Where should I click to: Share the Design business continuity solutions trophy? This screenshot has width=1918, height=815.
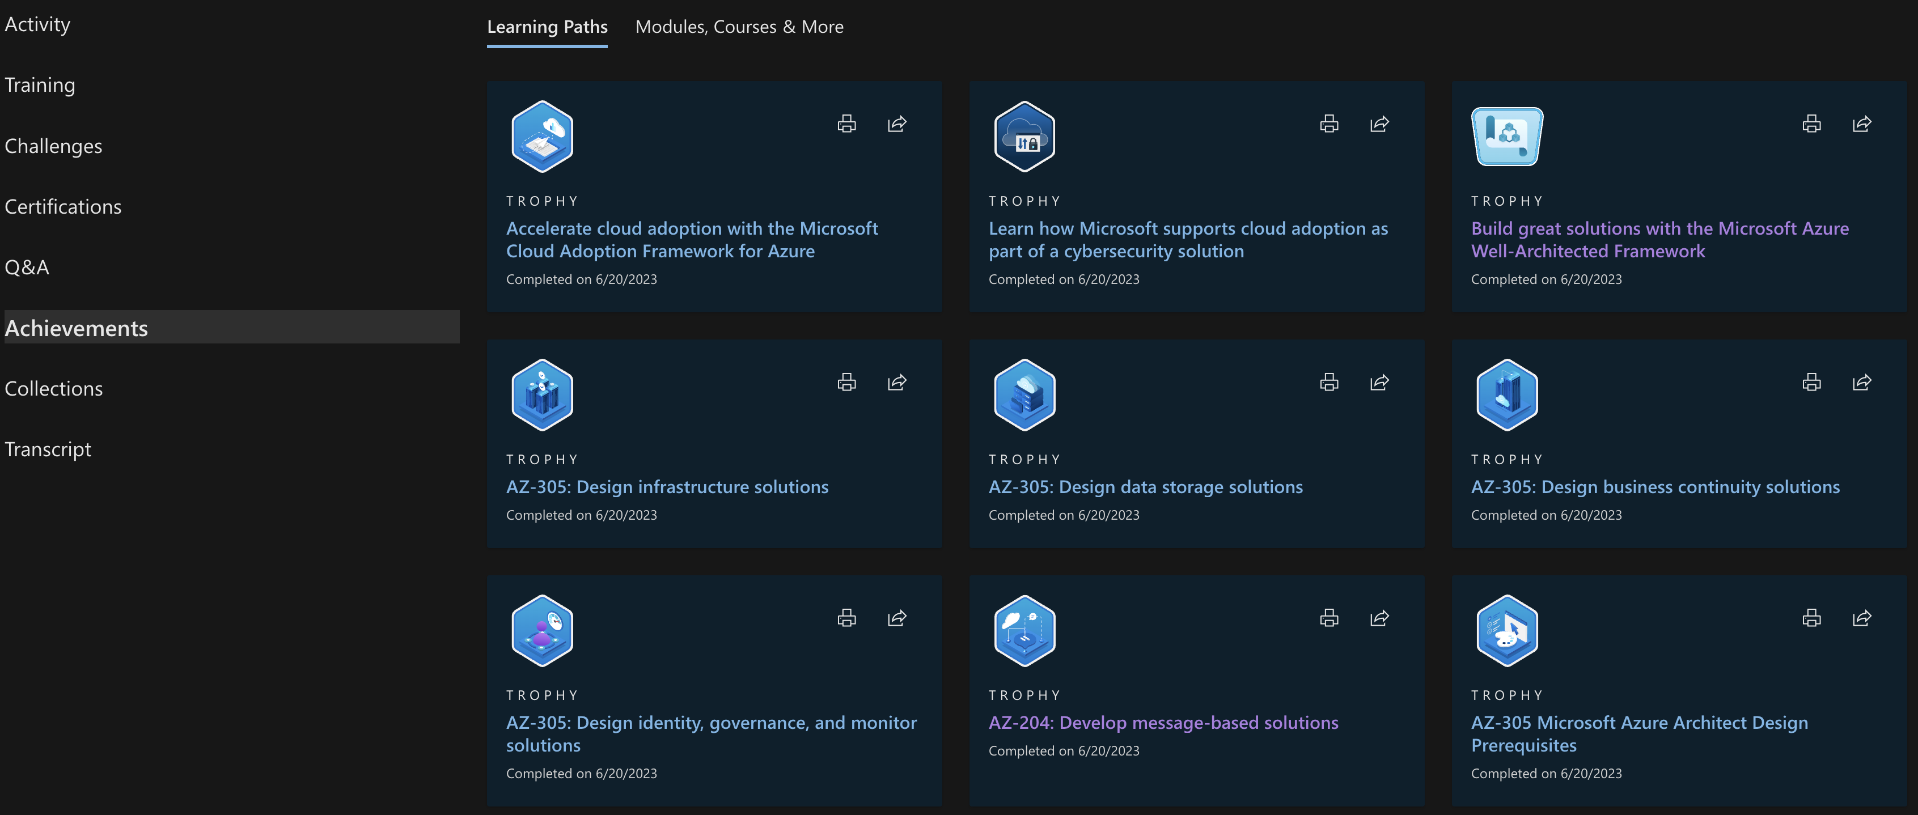[1861, 382]
